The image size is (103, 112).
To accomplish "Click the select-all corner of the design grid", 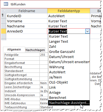I will click(x=3, y=11).
